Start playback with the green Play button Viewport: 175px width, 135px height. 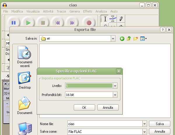pyautogui.click(x=28, y=22)
